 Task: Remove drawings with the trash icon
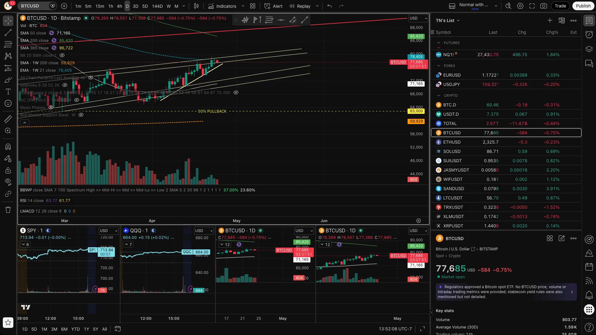8,210
